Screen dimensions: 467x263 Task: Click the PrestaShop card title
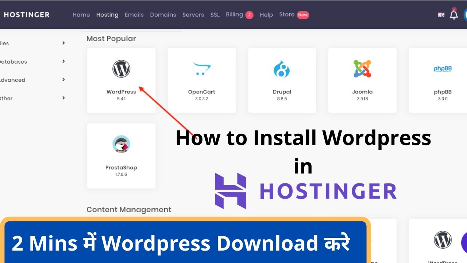pos(121,168)
